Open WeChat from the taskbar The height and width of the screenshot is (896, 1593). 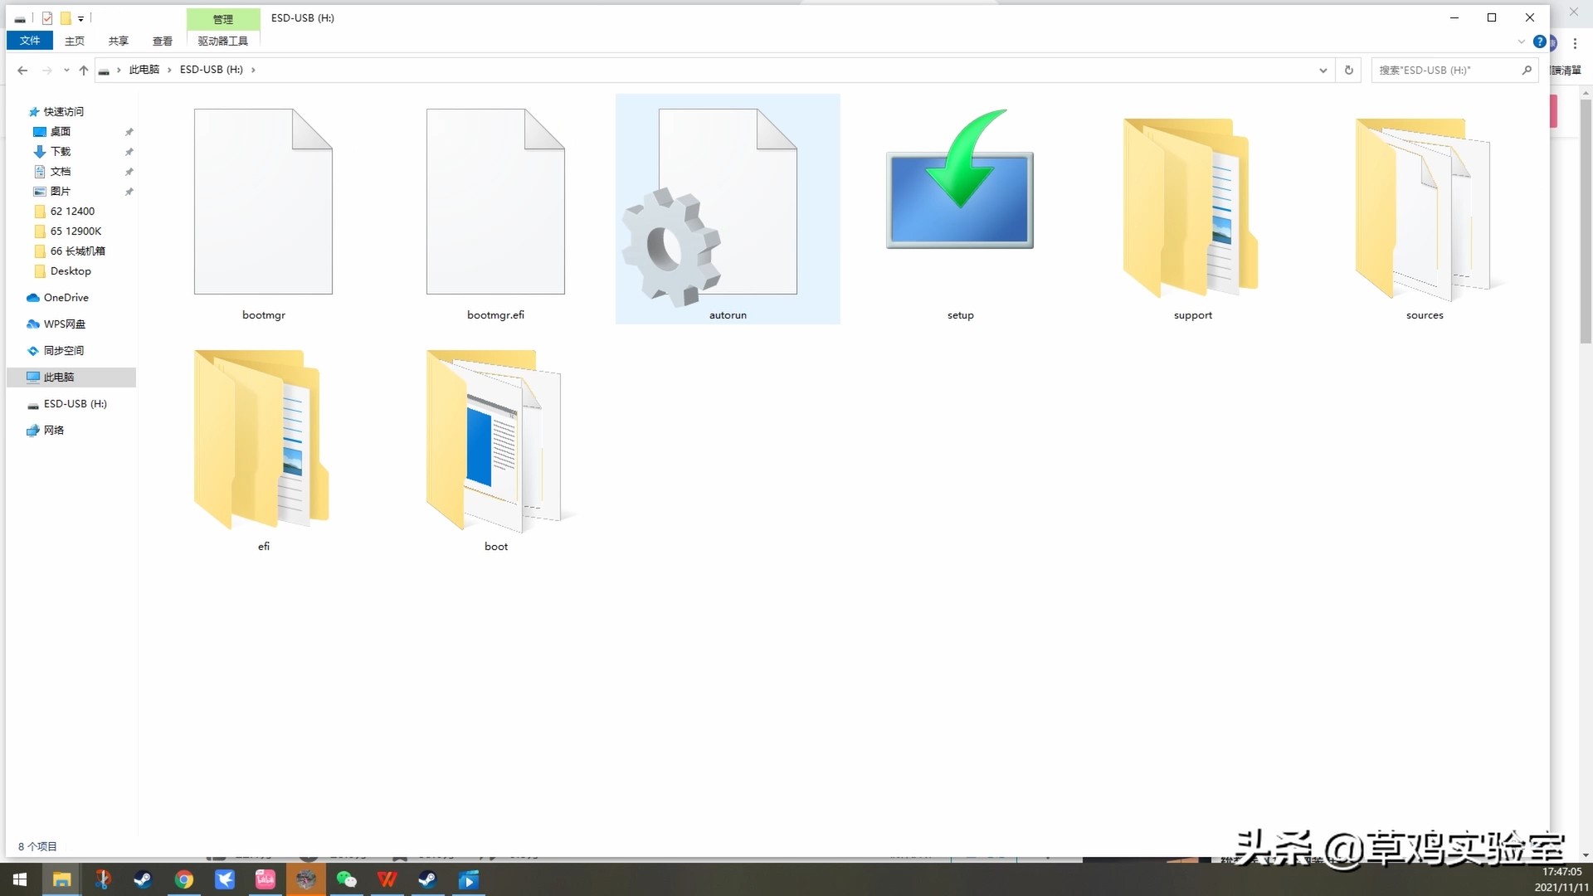pyautogui.click(x=346, y=879)
